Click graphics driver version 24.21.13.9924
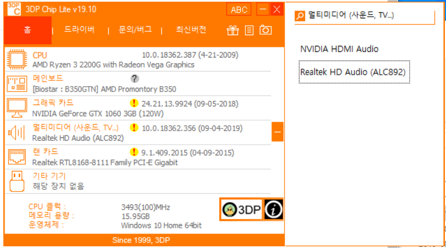The image size is (446, 248). [x=190, y=104]
